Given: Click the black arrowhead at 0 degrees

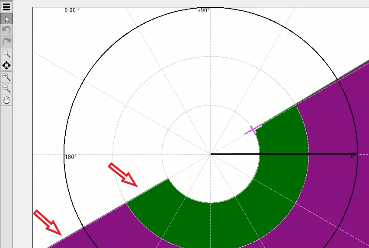Looking at the screenshot, I should click(355, 154).
